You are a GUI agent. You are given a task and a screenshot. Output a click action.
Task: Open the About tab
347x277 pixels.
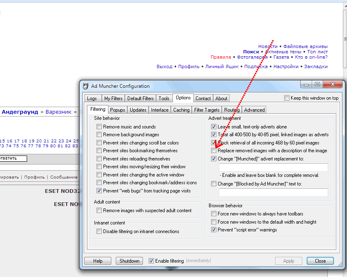221,98
